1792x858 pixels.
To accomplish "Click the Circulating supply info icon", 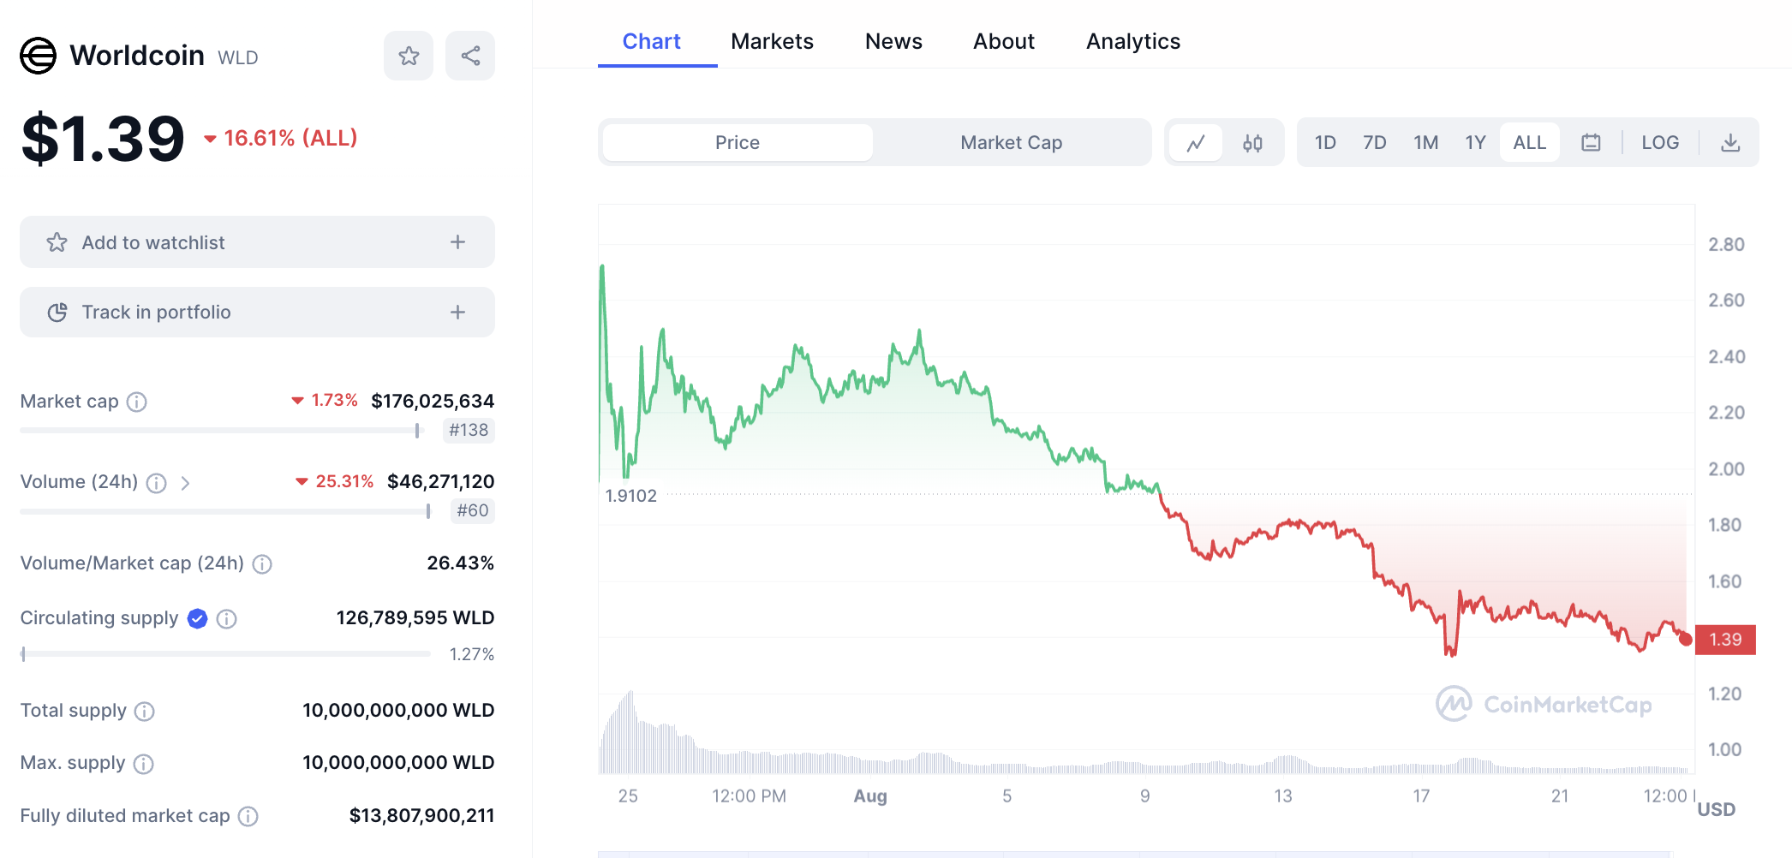I will [x=227, y=618].
